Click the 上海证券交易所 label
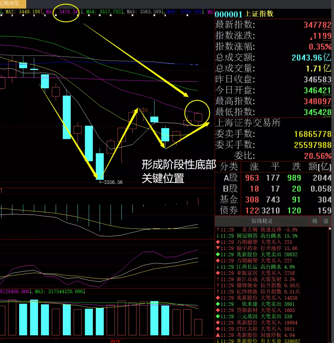This screenshot has width=334, height=343. pyautogui.click(x=248, y=123)
